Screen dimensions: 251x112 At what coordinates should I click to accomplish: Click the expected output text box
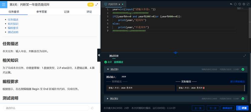[141, 88]
